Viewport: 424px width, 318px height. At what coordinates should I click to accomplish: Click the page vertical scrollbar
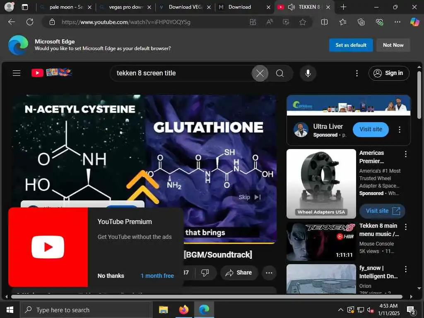(419, 95)
